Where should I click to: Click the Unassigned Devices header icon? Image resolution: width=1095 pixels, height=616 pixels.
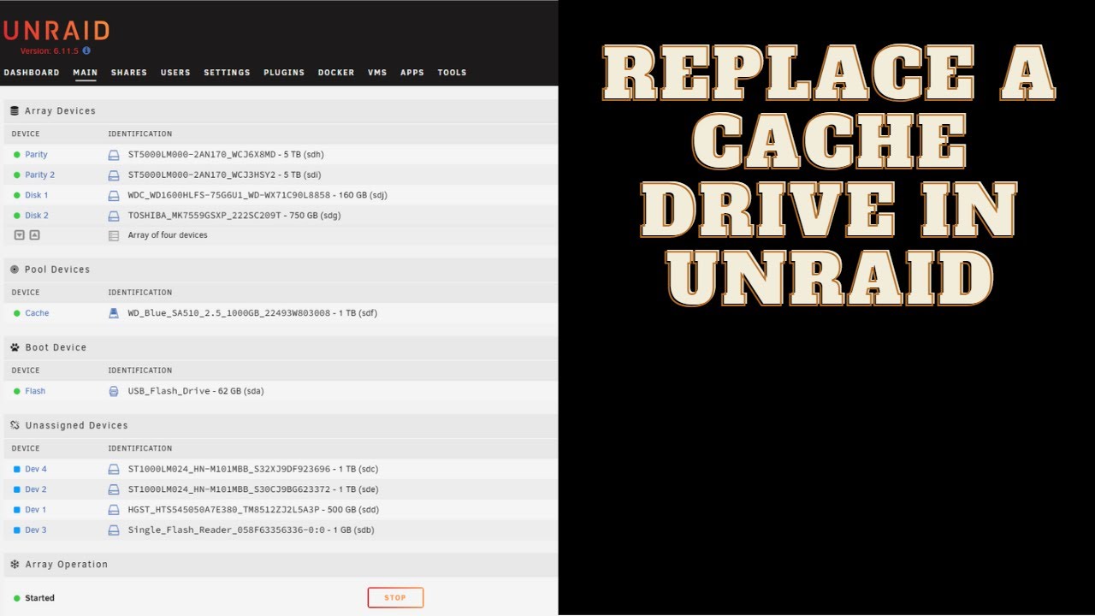click(x=15, y=425)
